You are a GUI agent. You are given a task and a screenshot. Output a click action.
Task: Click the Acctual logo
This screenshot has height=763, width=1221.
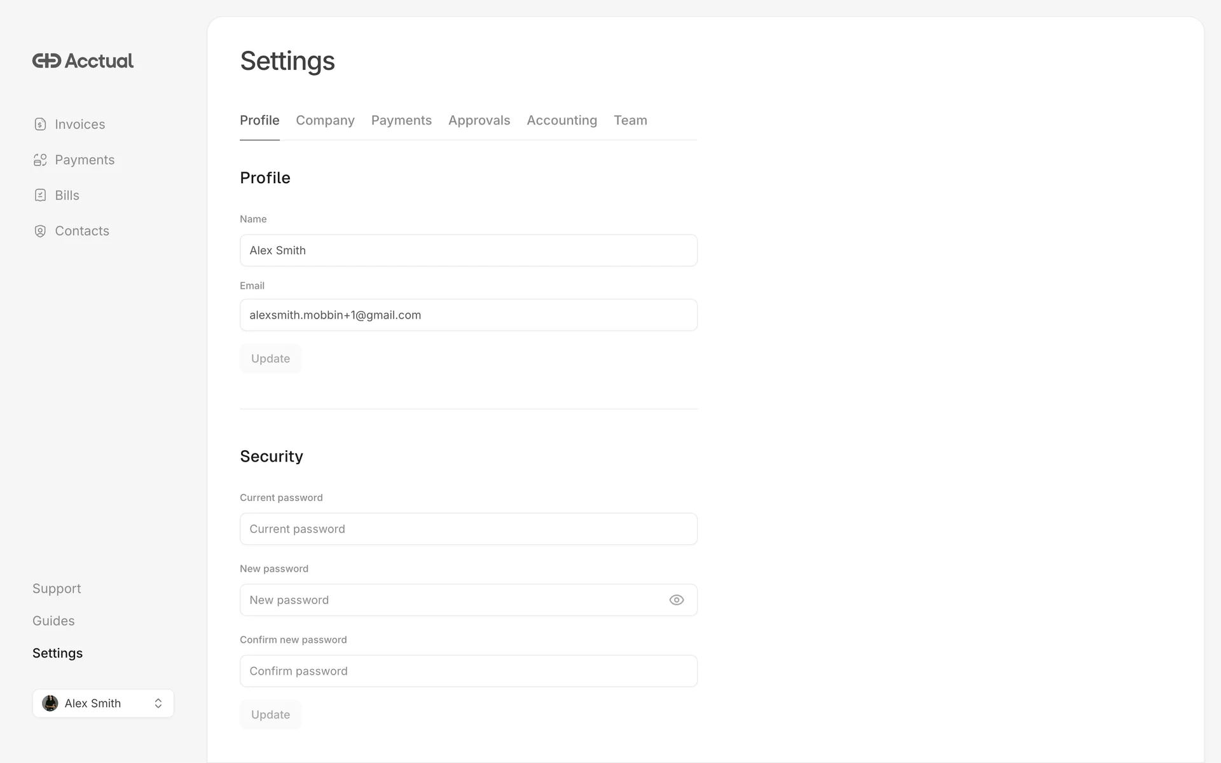[83, 61]
